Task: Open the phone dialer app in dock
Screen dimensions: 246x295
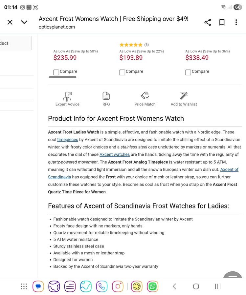Action: tap(102, 286)
